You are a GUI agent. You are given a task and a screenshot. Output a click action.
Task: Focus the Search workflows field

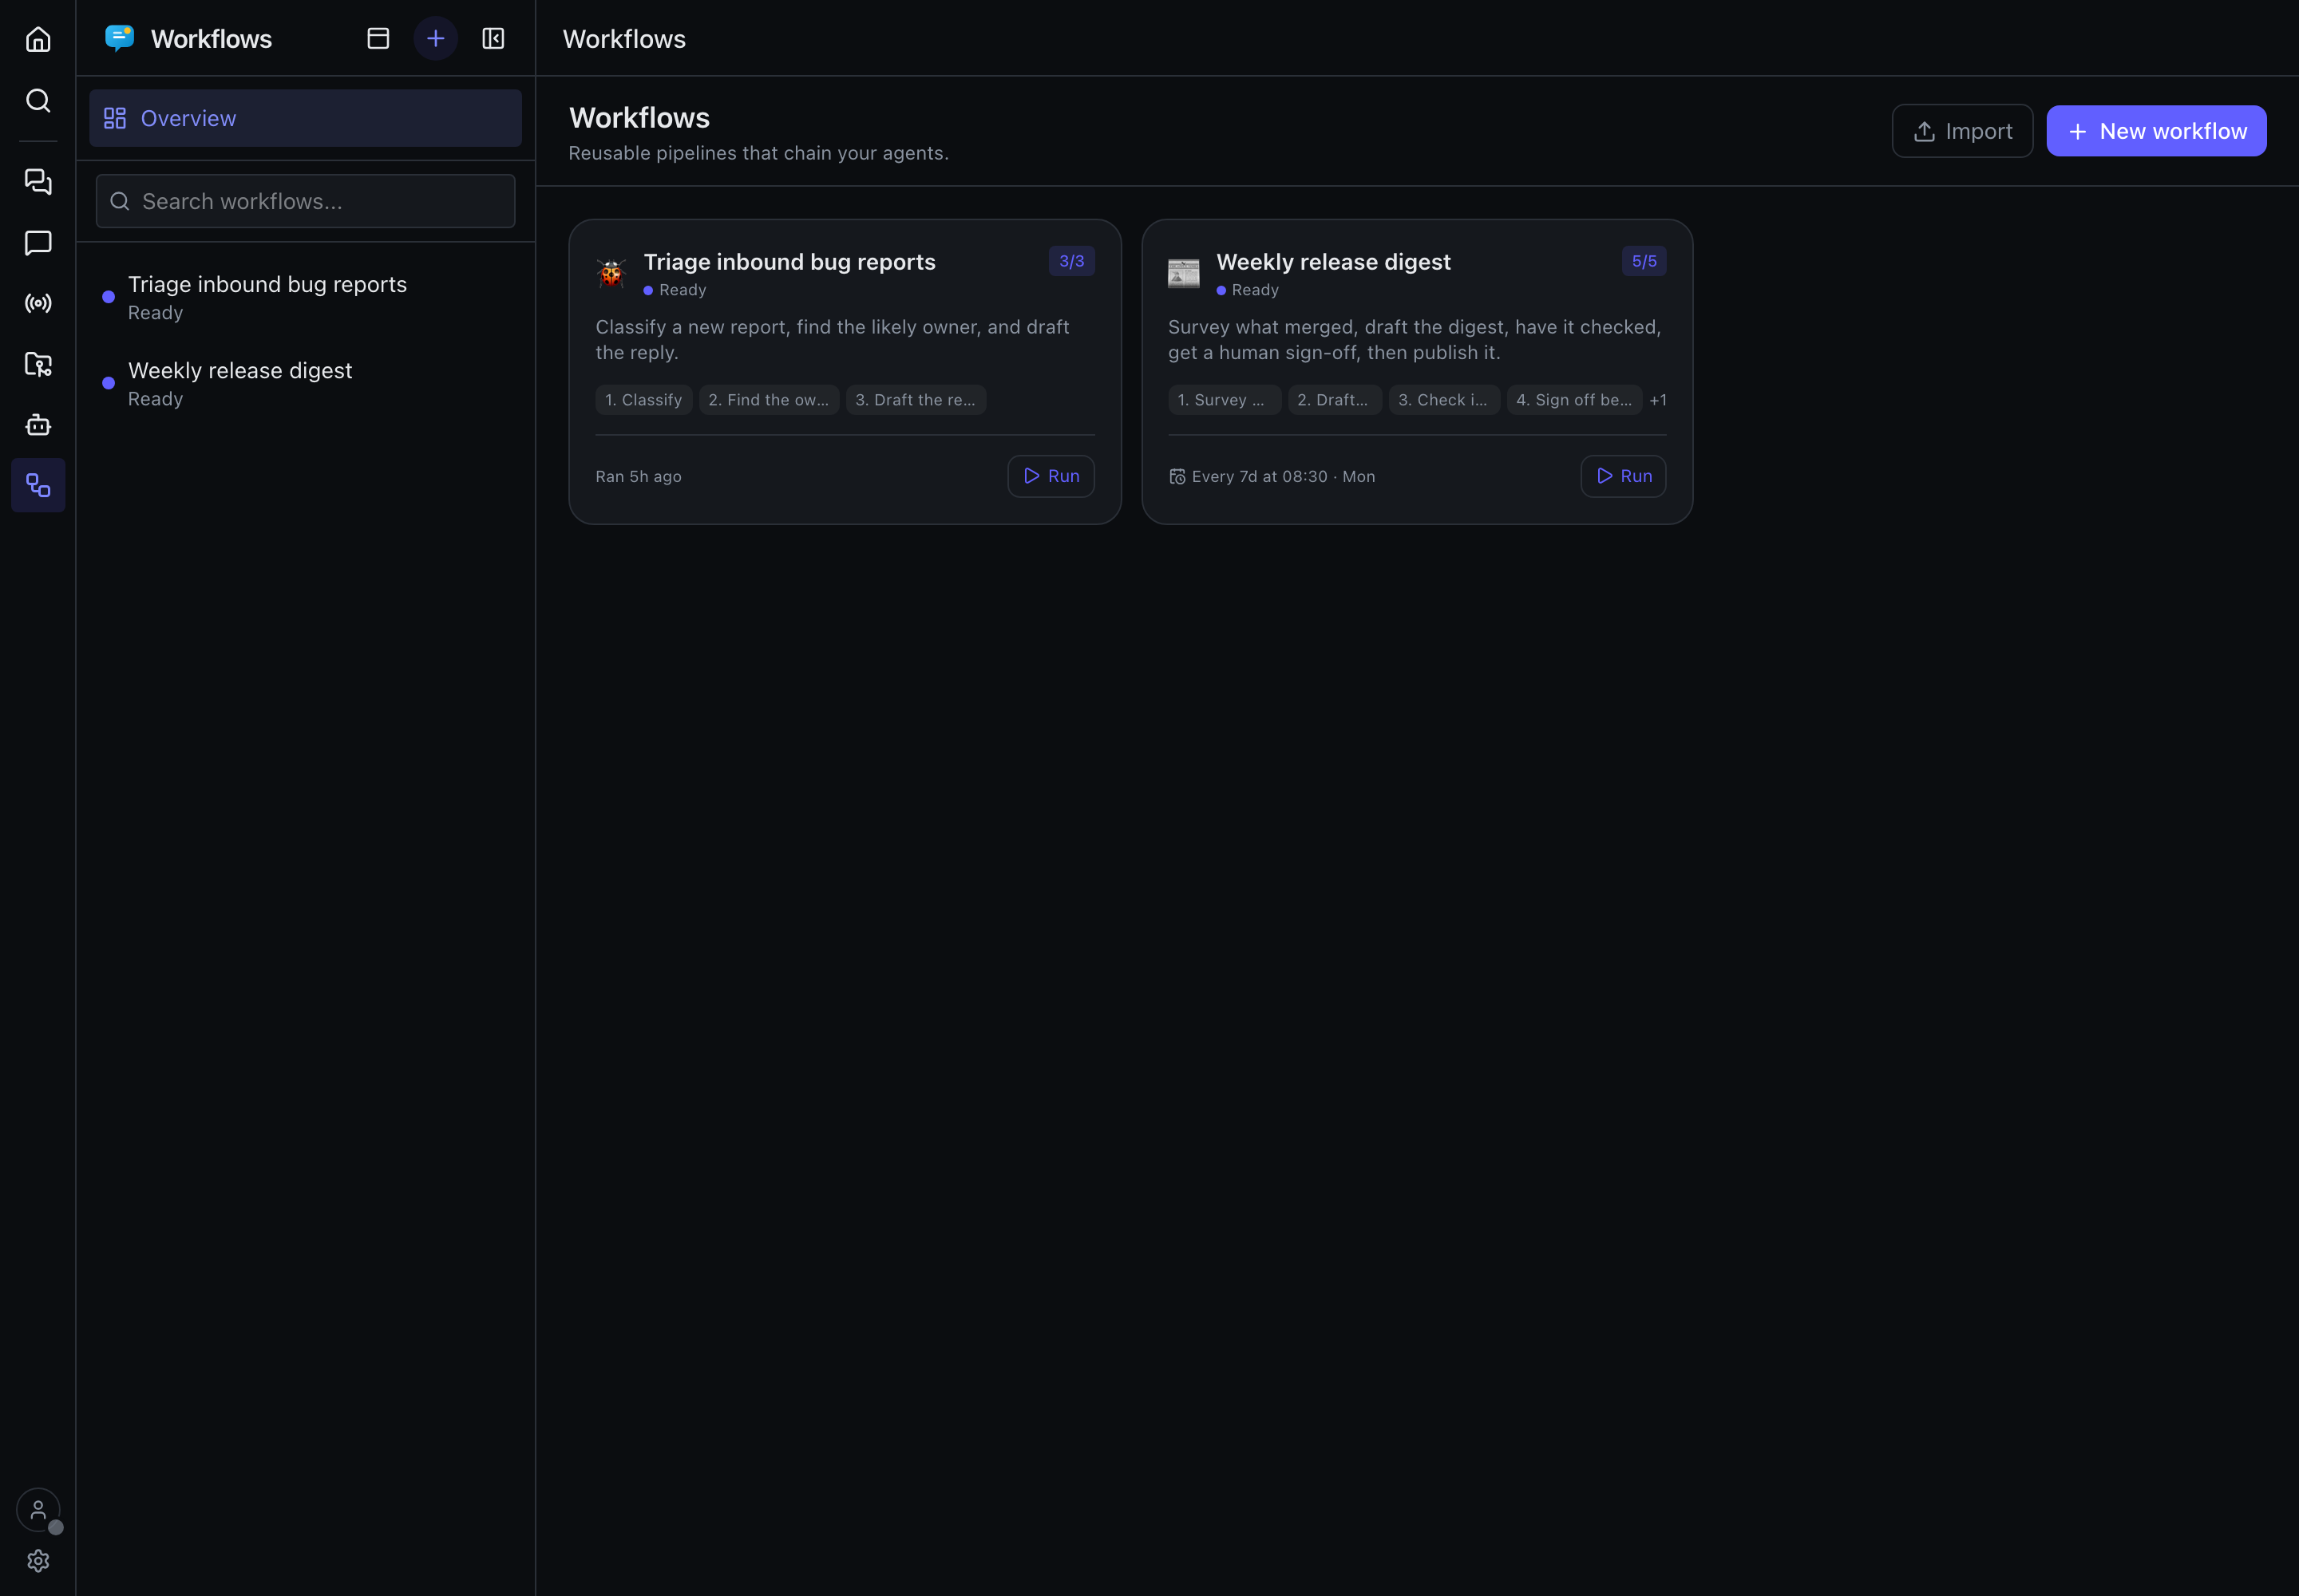(x=305, y=201)
